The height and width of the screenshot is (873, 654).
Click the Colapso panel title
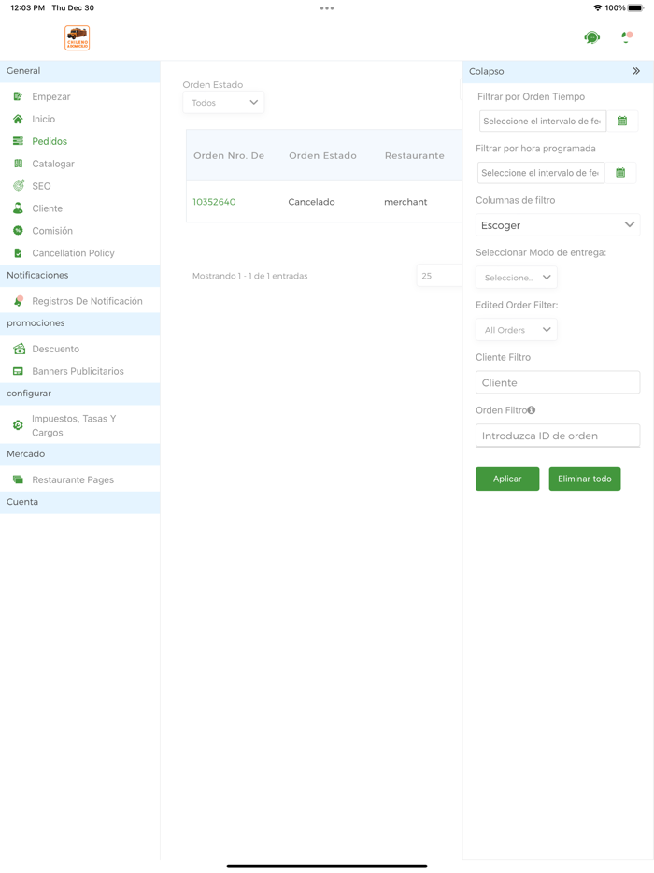tap(487, 71)
